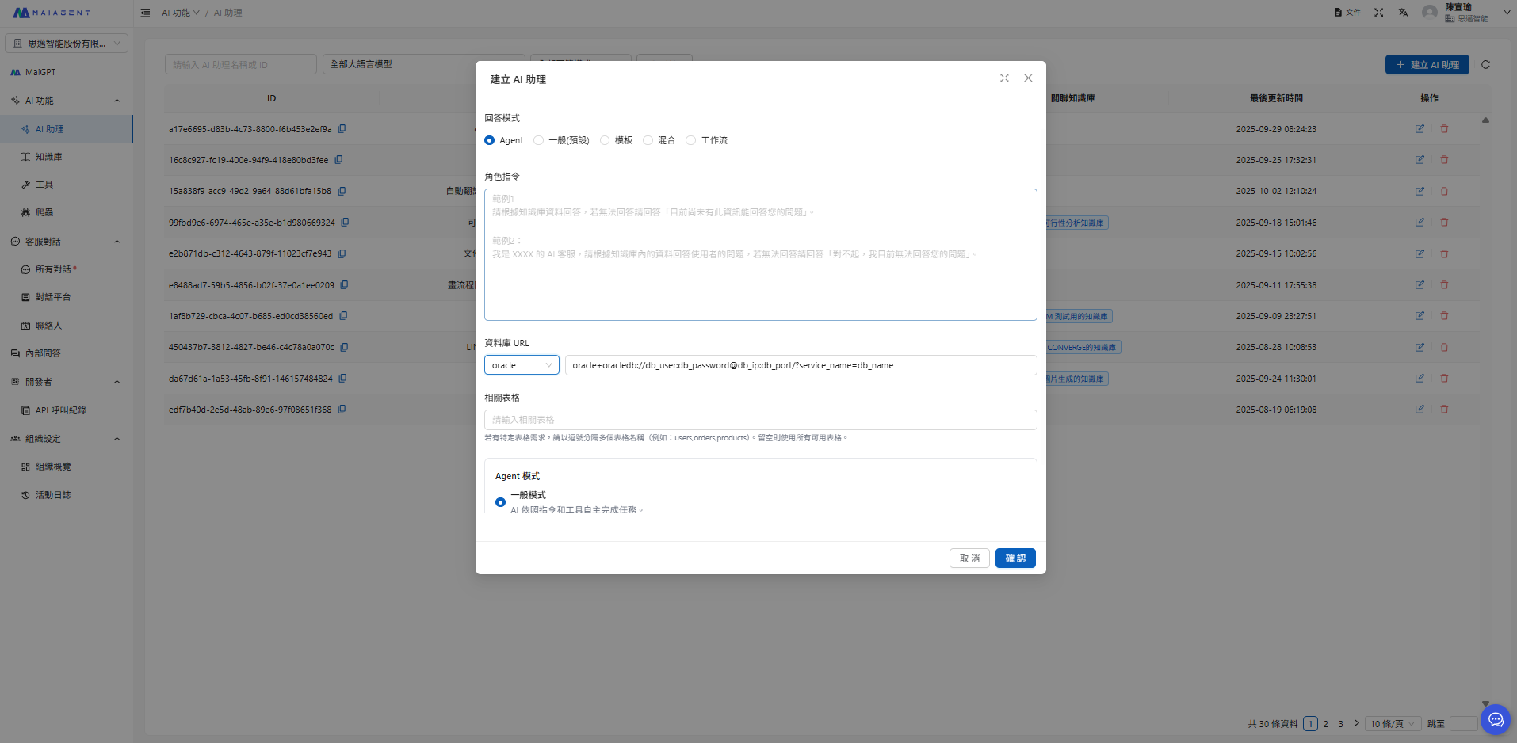1517x743 pixels.
Task: Click the refresh icon beside 建立 AI 助理
Action: pos(1485,65)
